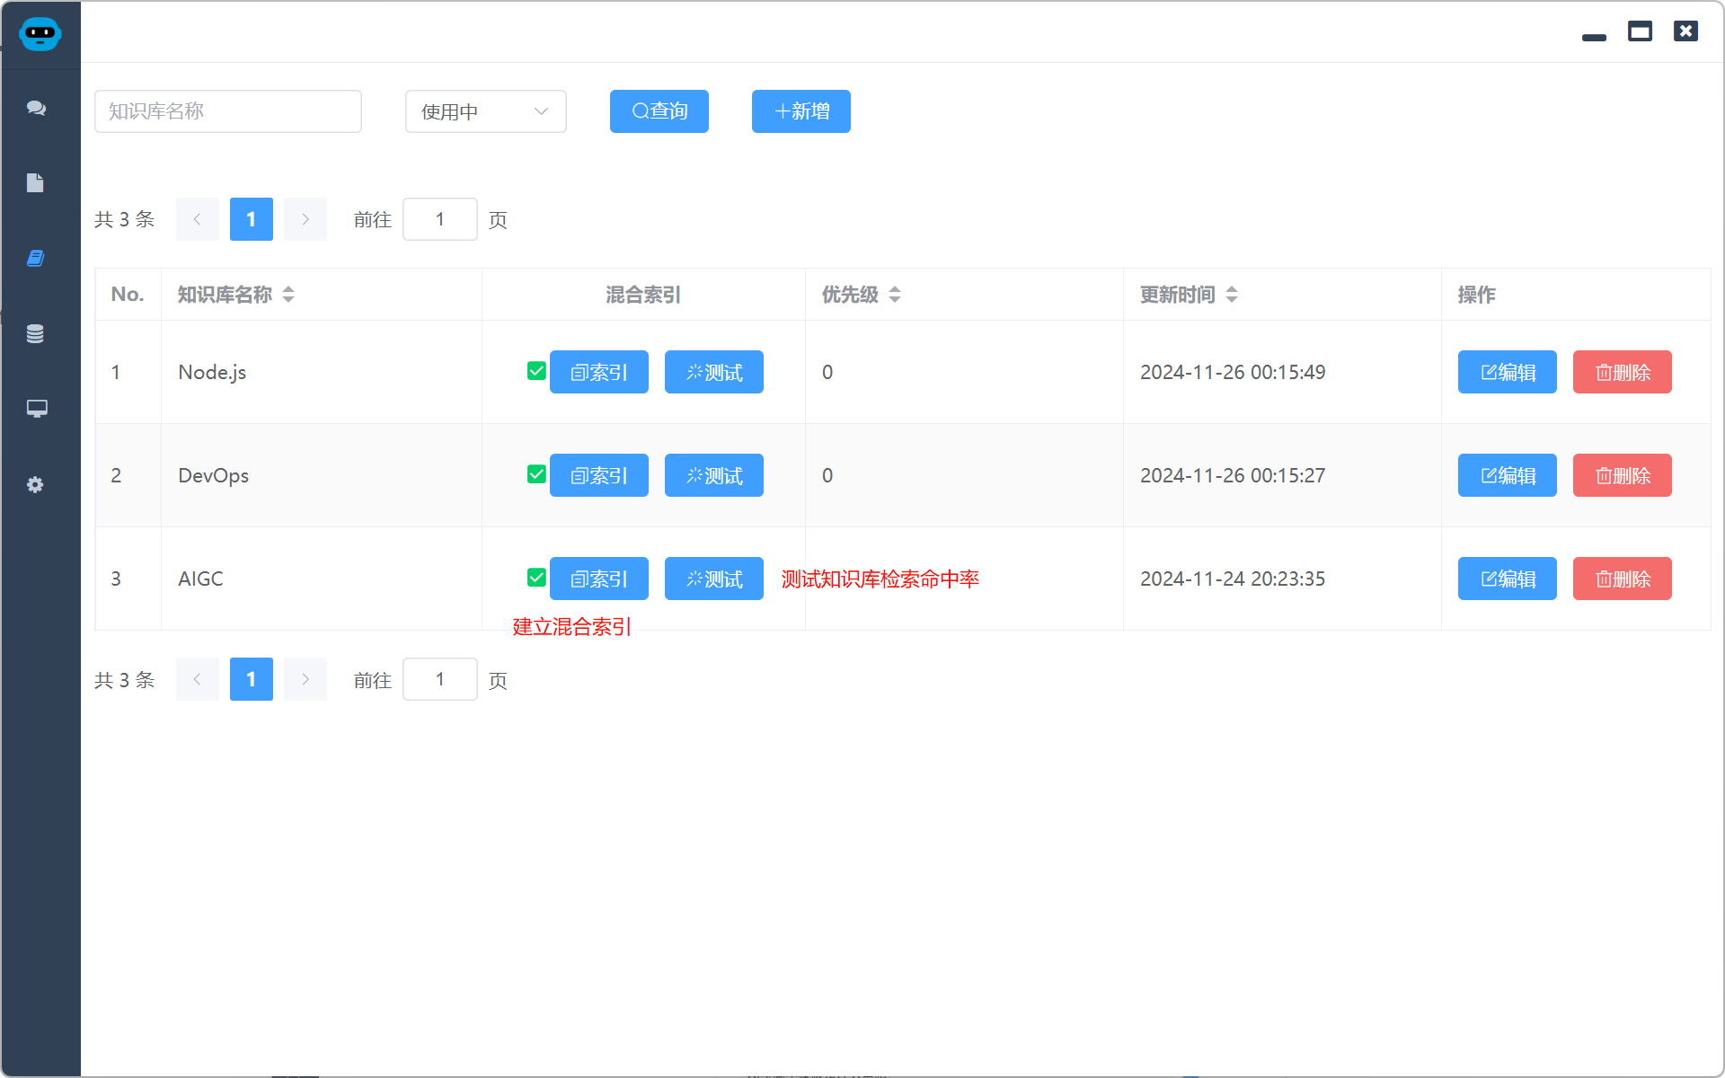Click the Node.js knowledge base name

coord(212,372)
